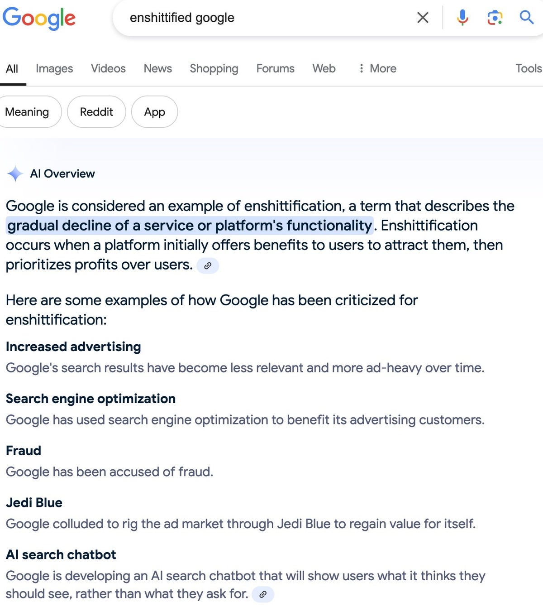Search by image using Google Lens
Image resolution: width=543 pixels, height=607 pixels.
495,18
